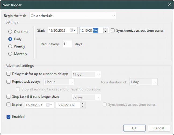
Task: Open the Expire date calendar picker
Action: pos(49,105)
